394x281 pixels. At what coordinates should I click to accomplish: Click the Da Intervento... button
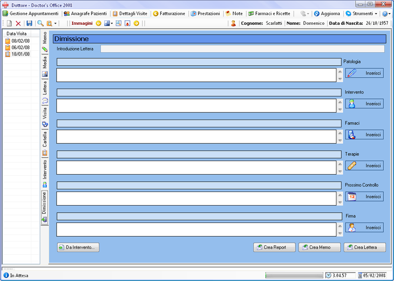pyautogui.click(x=78, y=247)
